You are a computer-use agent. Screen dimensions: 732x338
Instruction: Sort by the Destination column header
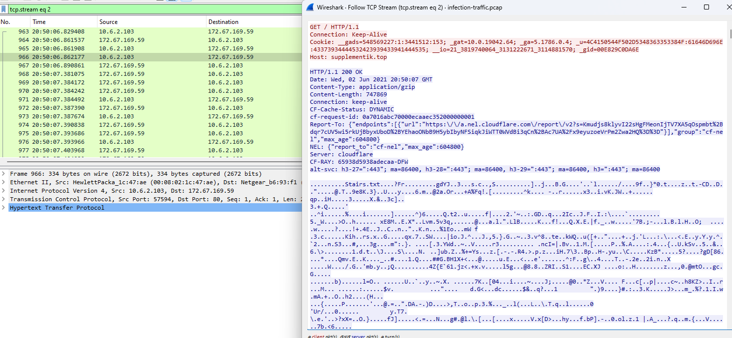253,22
